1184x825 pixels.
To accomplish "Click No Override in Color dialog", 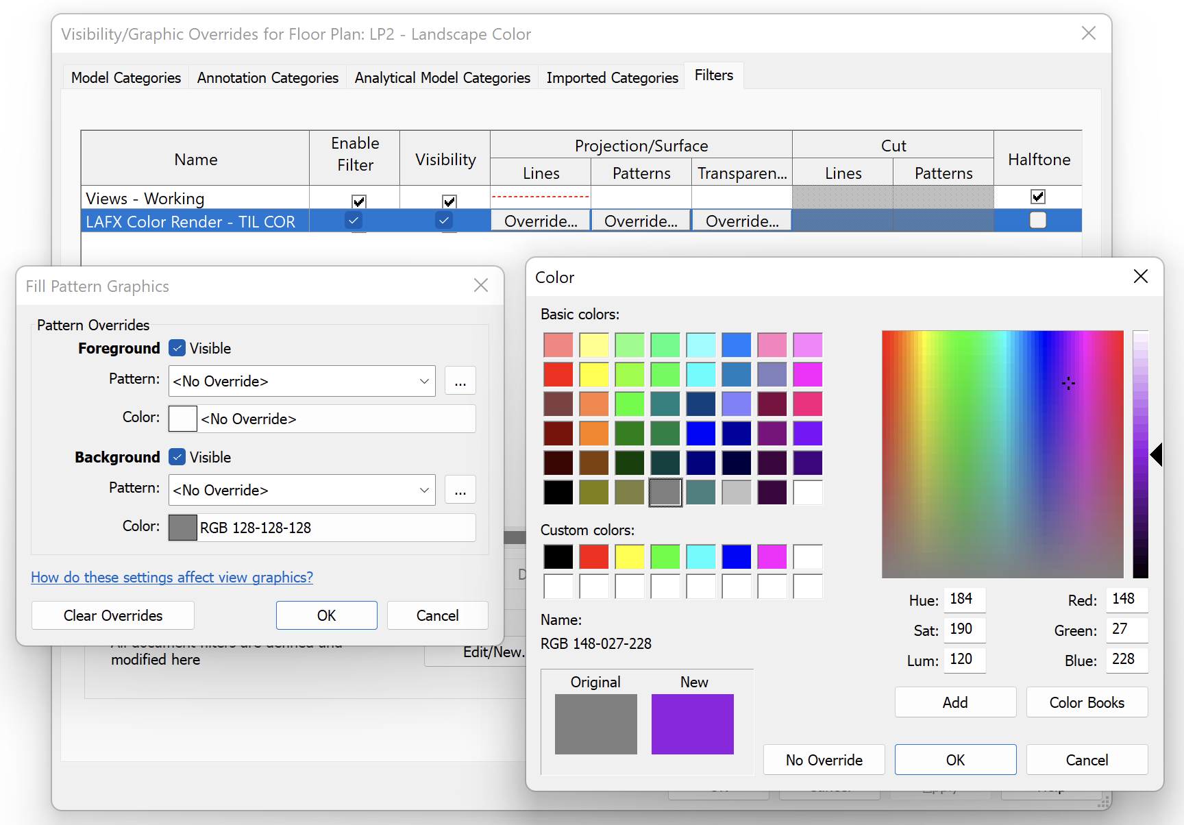I will (x=824, y=760).
